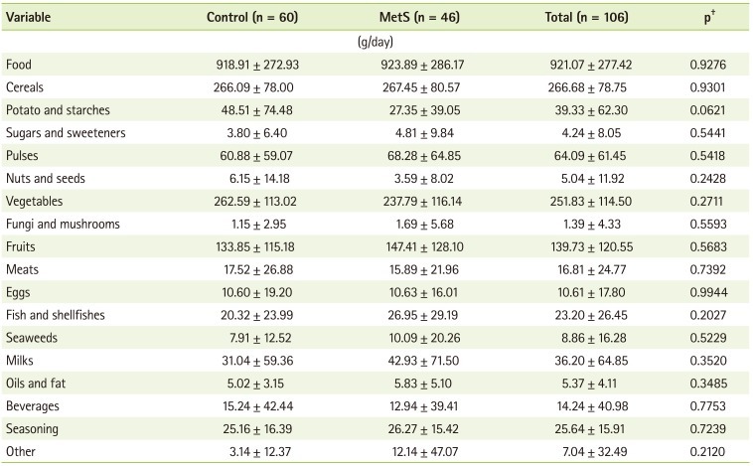Select the Total (n = 106) column header
753x466 pixels.
point(569,18)
